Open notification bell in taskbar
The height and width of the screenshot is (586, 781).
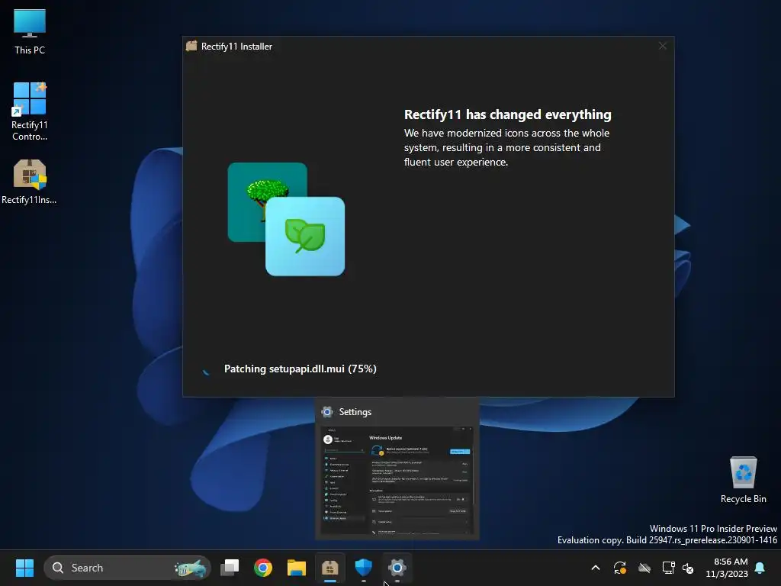[760, 568]
